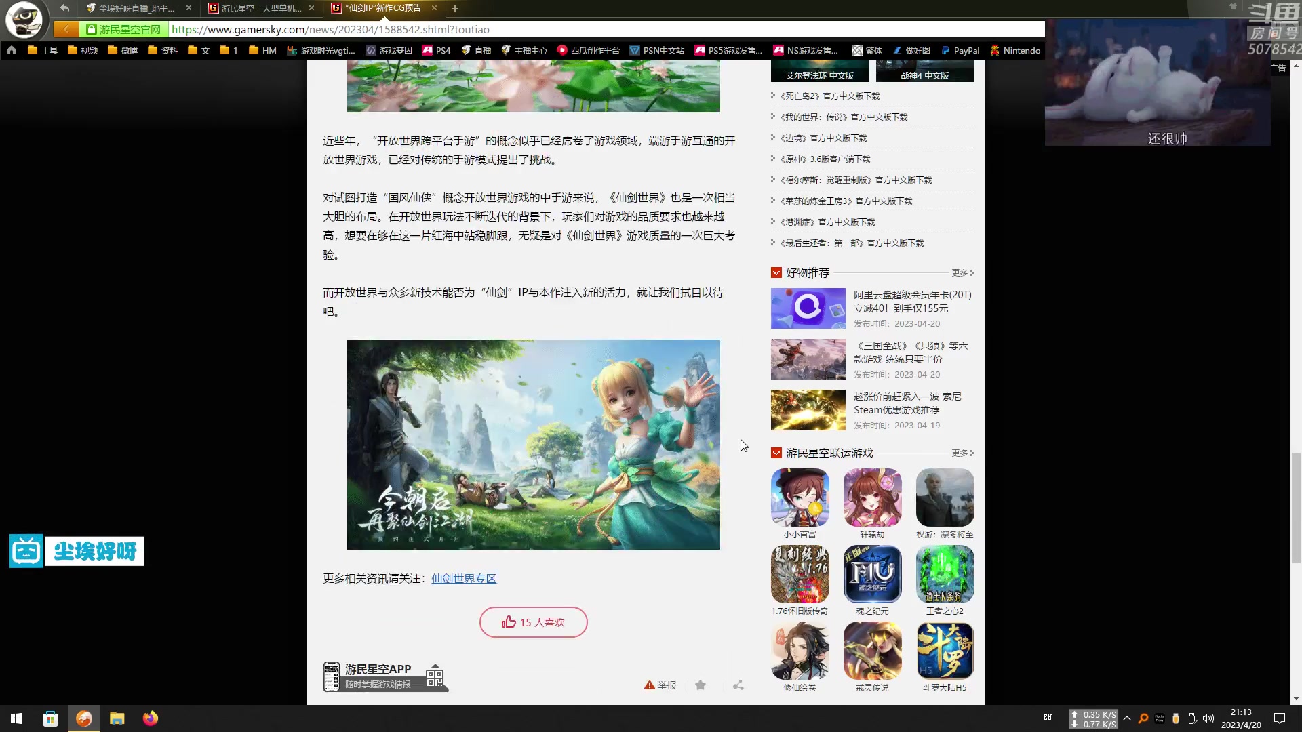
Task: Open 《潜渊症》官方中文版下载 link
Action: [x=827, y=222]
